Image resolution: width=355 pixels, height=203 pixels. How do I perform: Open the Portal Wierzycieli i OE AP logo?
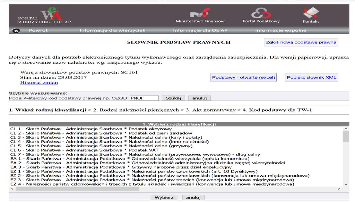click(x=45, y=15)
